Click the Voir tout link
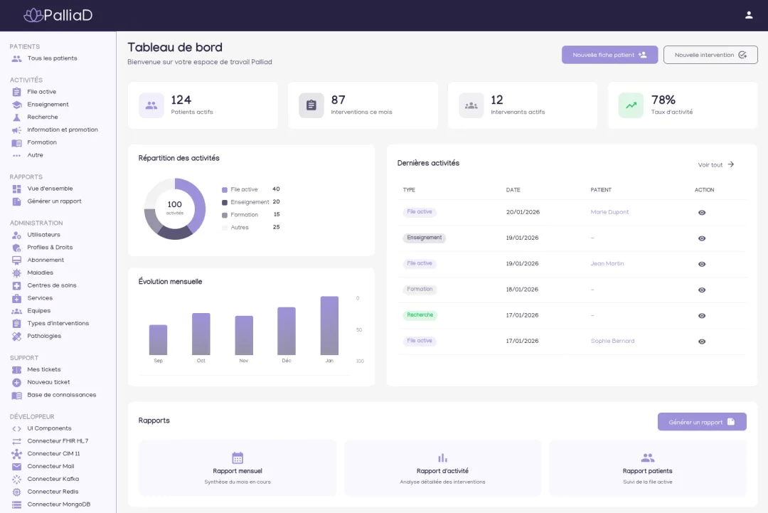The image size is (768, 513). coord(715,164)
